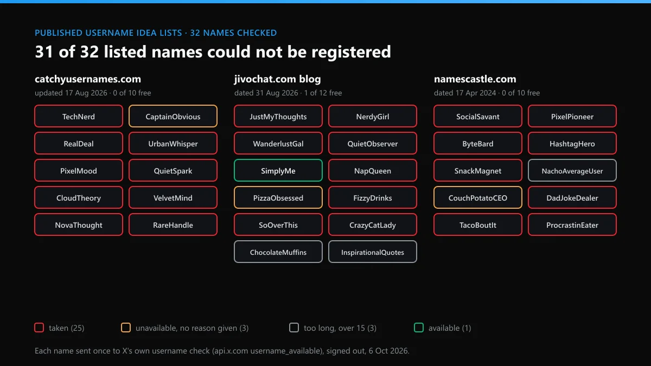The width and height of the screenshot is (651, 366).
Task: Click the JustMyThoughts chip
Action: tap(278, 117)
